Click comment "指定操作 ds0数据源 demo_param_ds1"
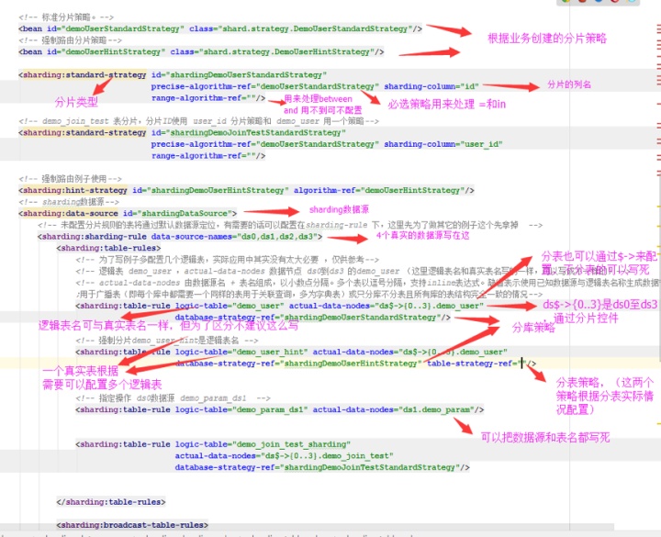The width and height of the screenshot is (661, 537). 173,398
